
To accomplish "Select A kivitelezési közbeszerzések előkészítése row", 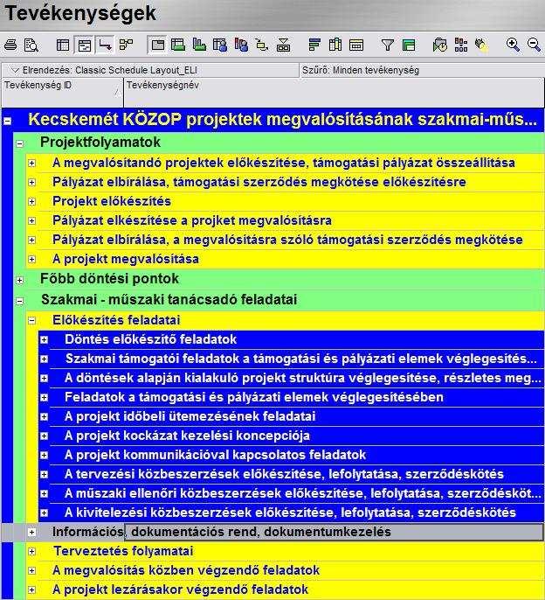I will (291, 513).
